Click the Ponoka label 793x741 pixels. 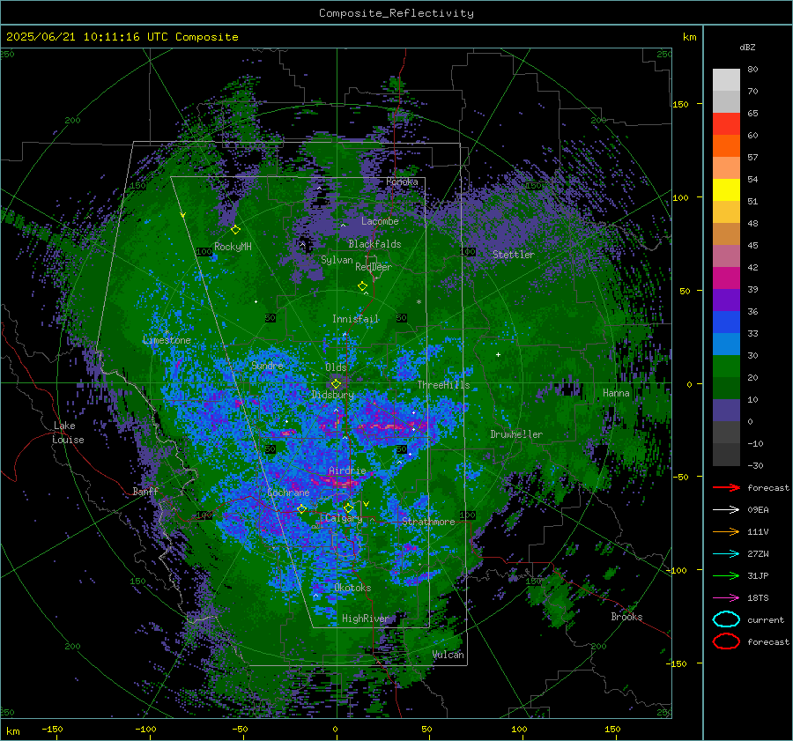402,182
